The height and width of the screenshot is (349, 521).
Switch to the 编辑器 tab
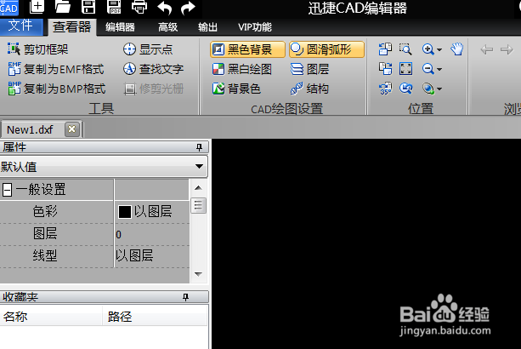click(120, 27)
